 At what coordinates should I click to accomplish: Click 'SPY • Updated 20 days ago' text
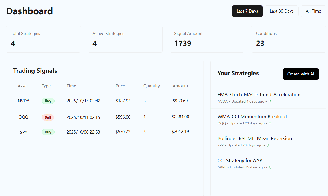pyautogui.click(x=240, y=145)
